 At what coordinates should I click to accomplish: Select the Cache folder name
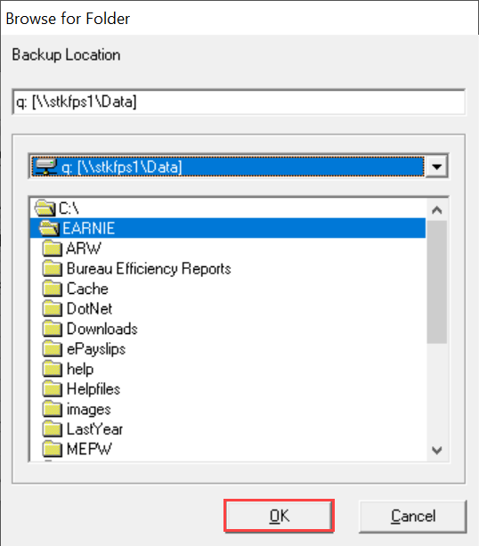pyautogui.click(x=87, y=289)
